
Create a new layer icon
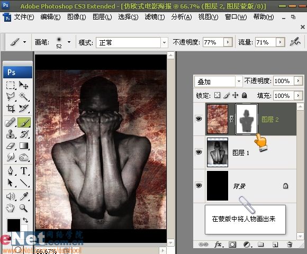pyautogui.click(x=275, y=244)
